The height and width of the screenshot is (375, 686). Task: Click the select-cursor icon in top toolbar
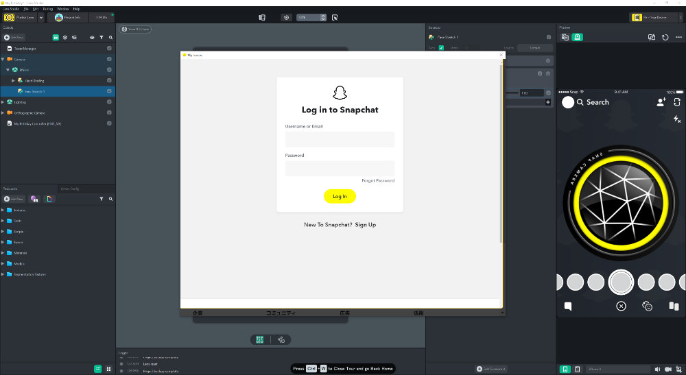coord(335,18)
